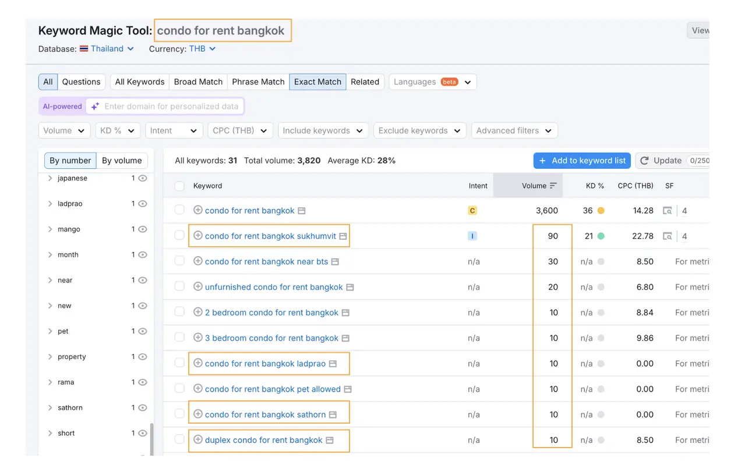734x472 pixels.
Task: Open SERP view icon for 'condo for rent bangkok near bts'
Action: 335,262
